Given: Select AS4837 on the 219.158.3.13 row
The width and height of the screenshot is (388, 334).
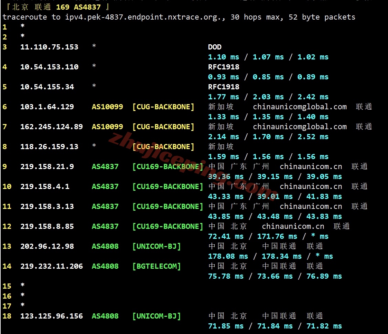Looking at the screenshot, I should click(x=105, y=207).
